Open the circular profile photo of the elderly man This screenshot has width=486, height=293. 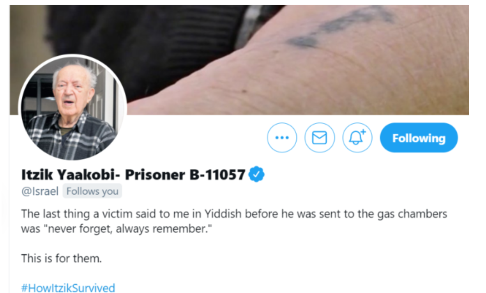[72, 107]
